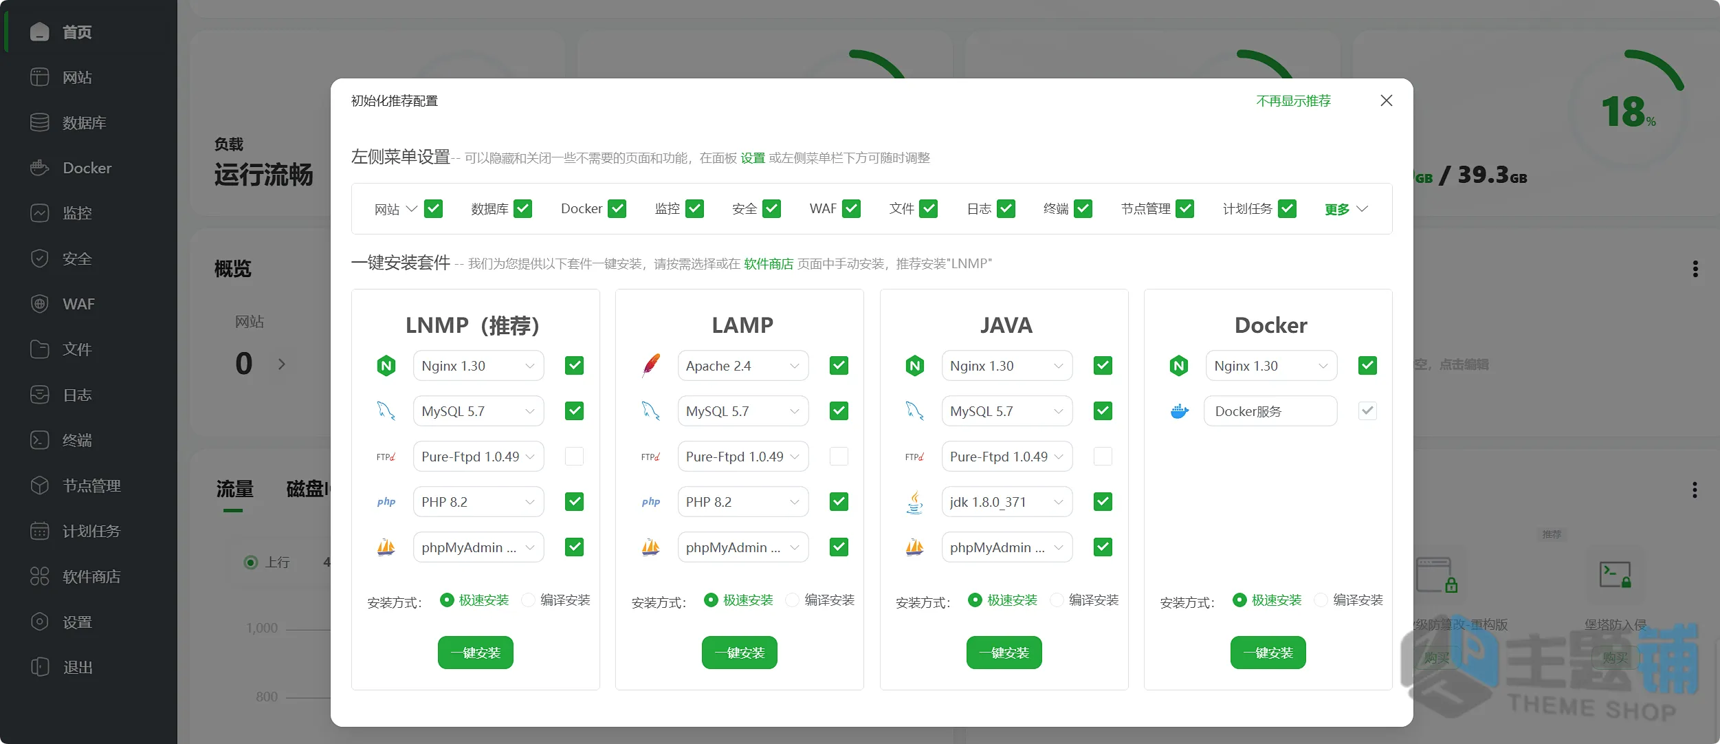This screenshot has height=744, width=1720.
Task: Click 一键安装 button for LNMP
Action: 476,653
